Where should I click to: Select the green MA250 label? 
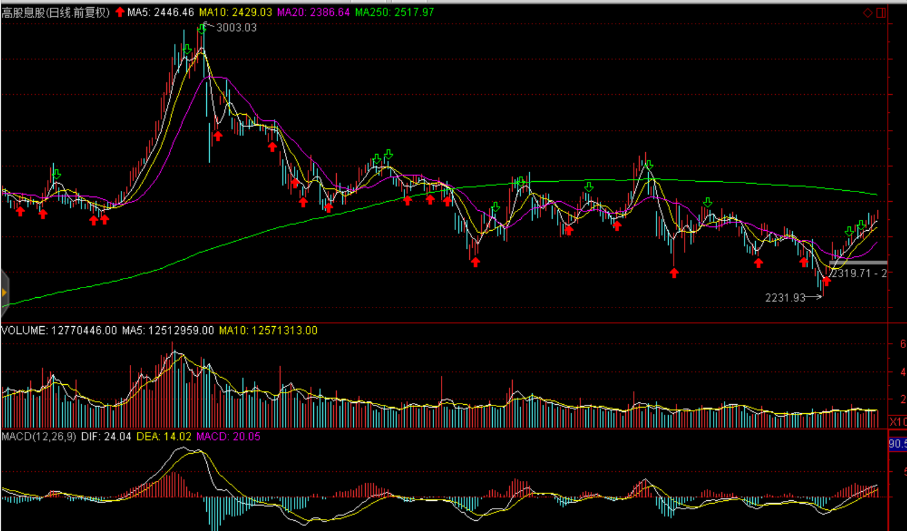tap(394, 12)
